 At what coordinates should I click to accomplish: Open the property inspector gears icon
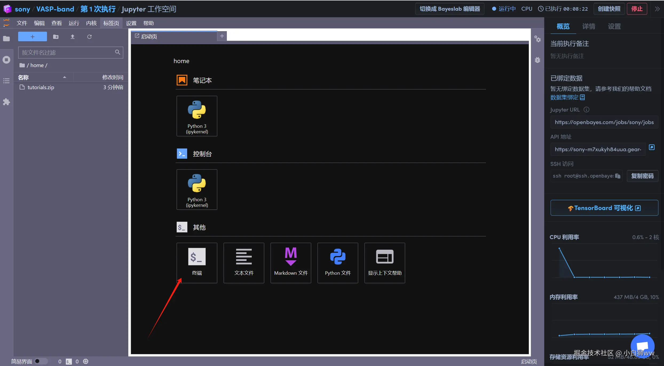pyautogui.click(x=537, y=39)
